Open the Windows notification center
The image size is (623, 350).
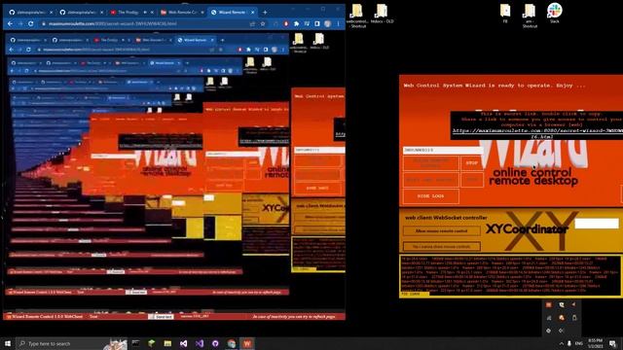coord(613,343)
